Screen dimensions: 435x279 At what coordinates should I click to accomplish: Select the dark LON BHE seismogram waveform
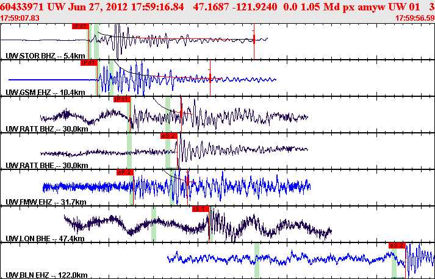[198, 225]
